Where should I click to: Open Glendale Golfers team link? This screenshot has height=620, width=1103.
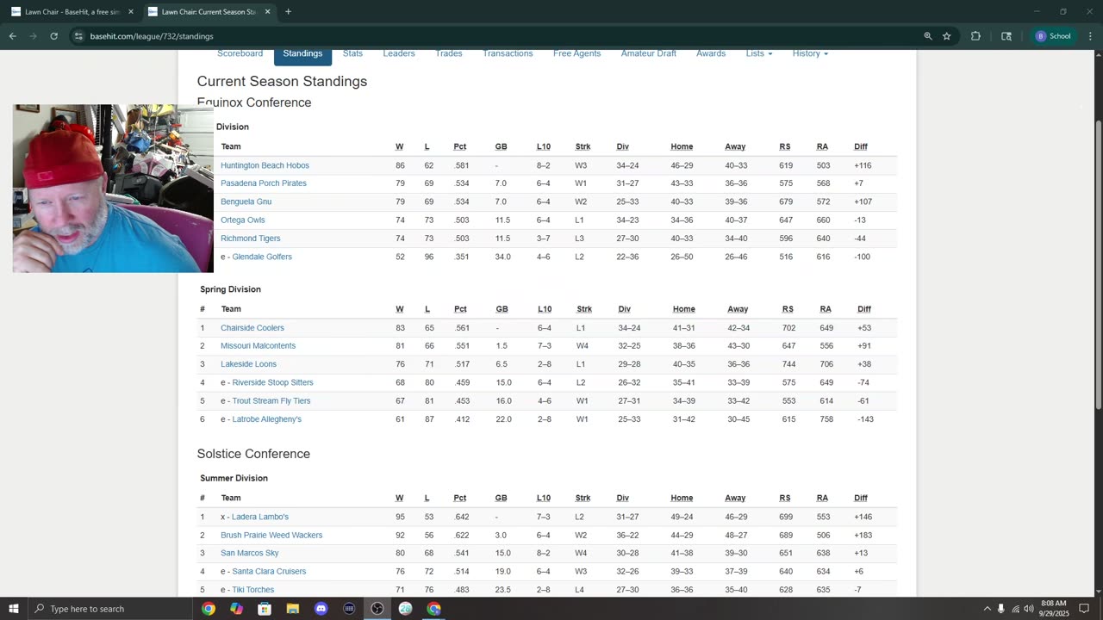(262, 257)
